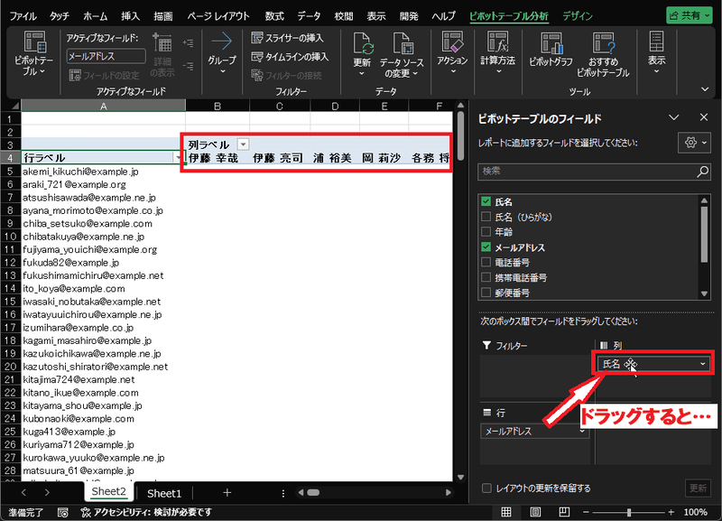Open おすすめピボットテーブル suggestions
The height and width of the screenshot is (521, 722).
(x=603, y=55)
